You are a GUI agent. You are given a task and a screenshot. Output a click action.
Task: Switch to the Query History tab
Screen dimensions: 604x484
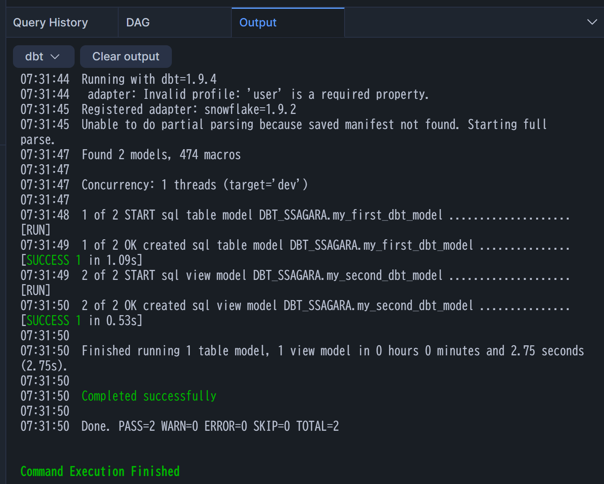(51, 23)
